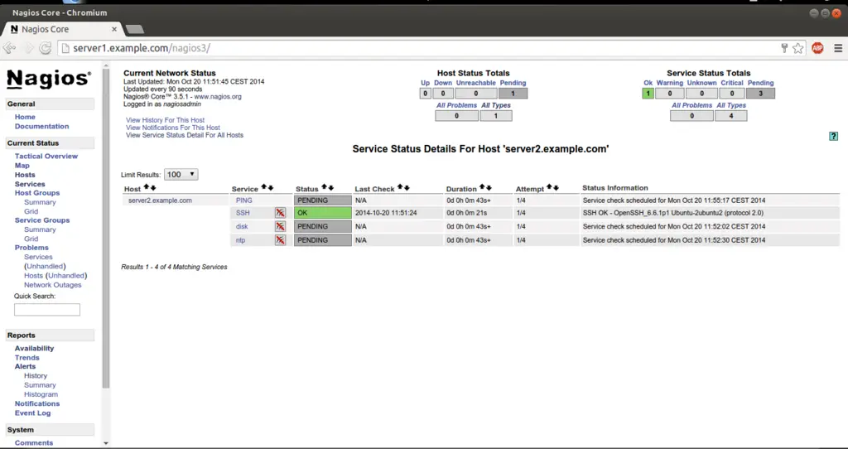
Task: Open the Notifications report
Action: pyautogui.click(x=37, y=403)
